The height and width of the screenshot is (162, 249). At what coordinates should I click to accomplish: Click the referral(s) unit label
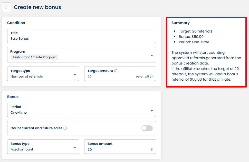click(x=144, y=77)
